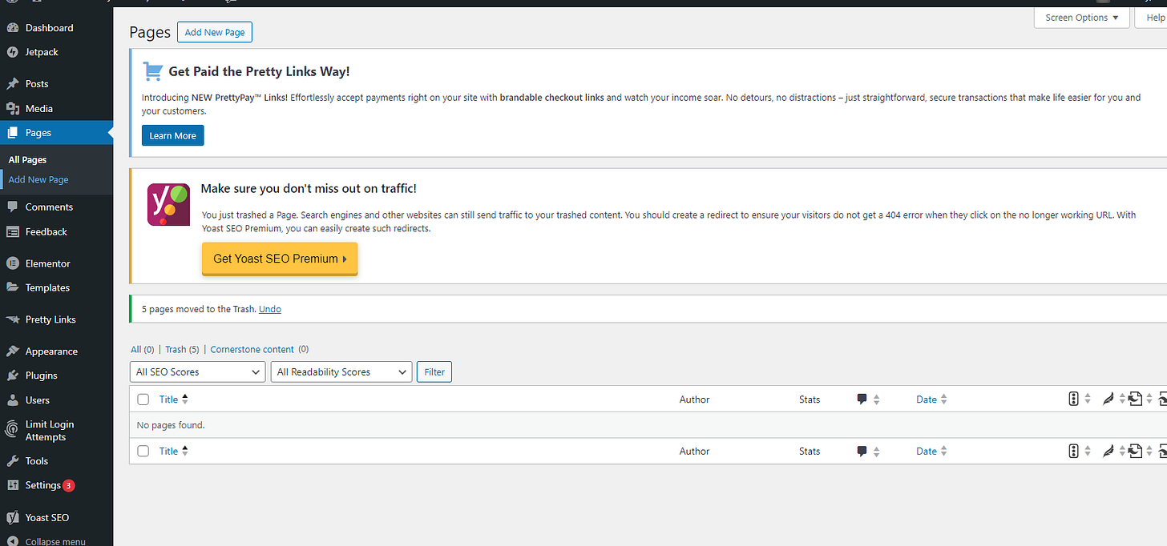The image size is (1167, 546).
Task: Collapse the admin sidebar menu
Action: (47, 541)
